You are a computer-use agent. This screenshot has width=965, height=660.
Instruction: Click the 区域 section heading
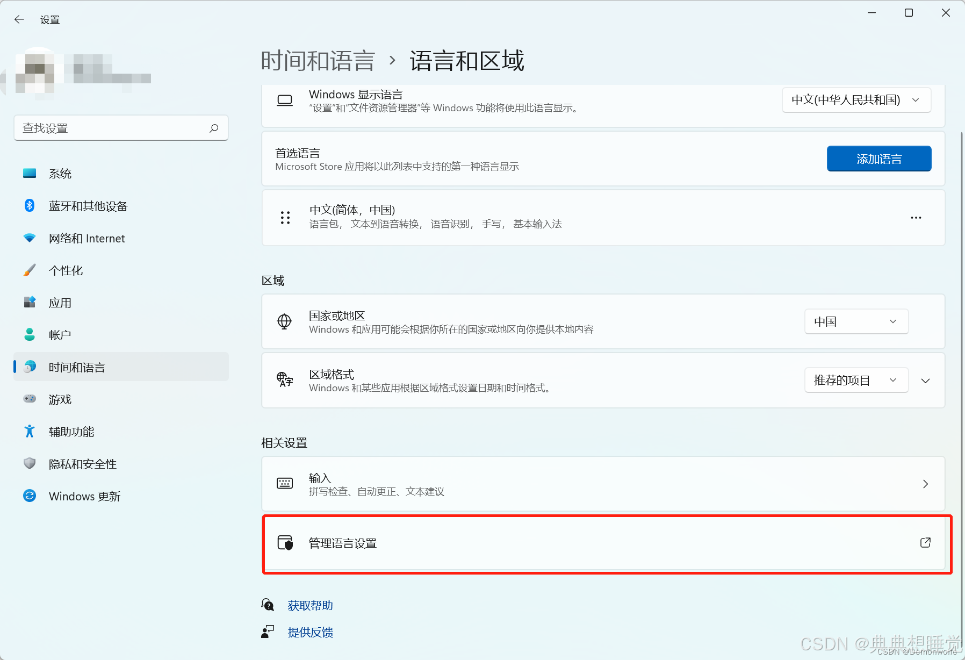tap(273, 280)
